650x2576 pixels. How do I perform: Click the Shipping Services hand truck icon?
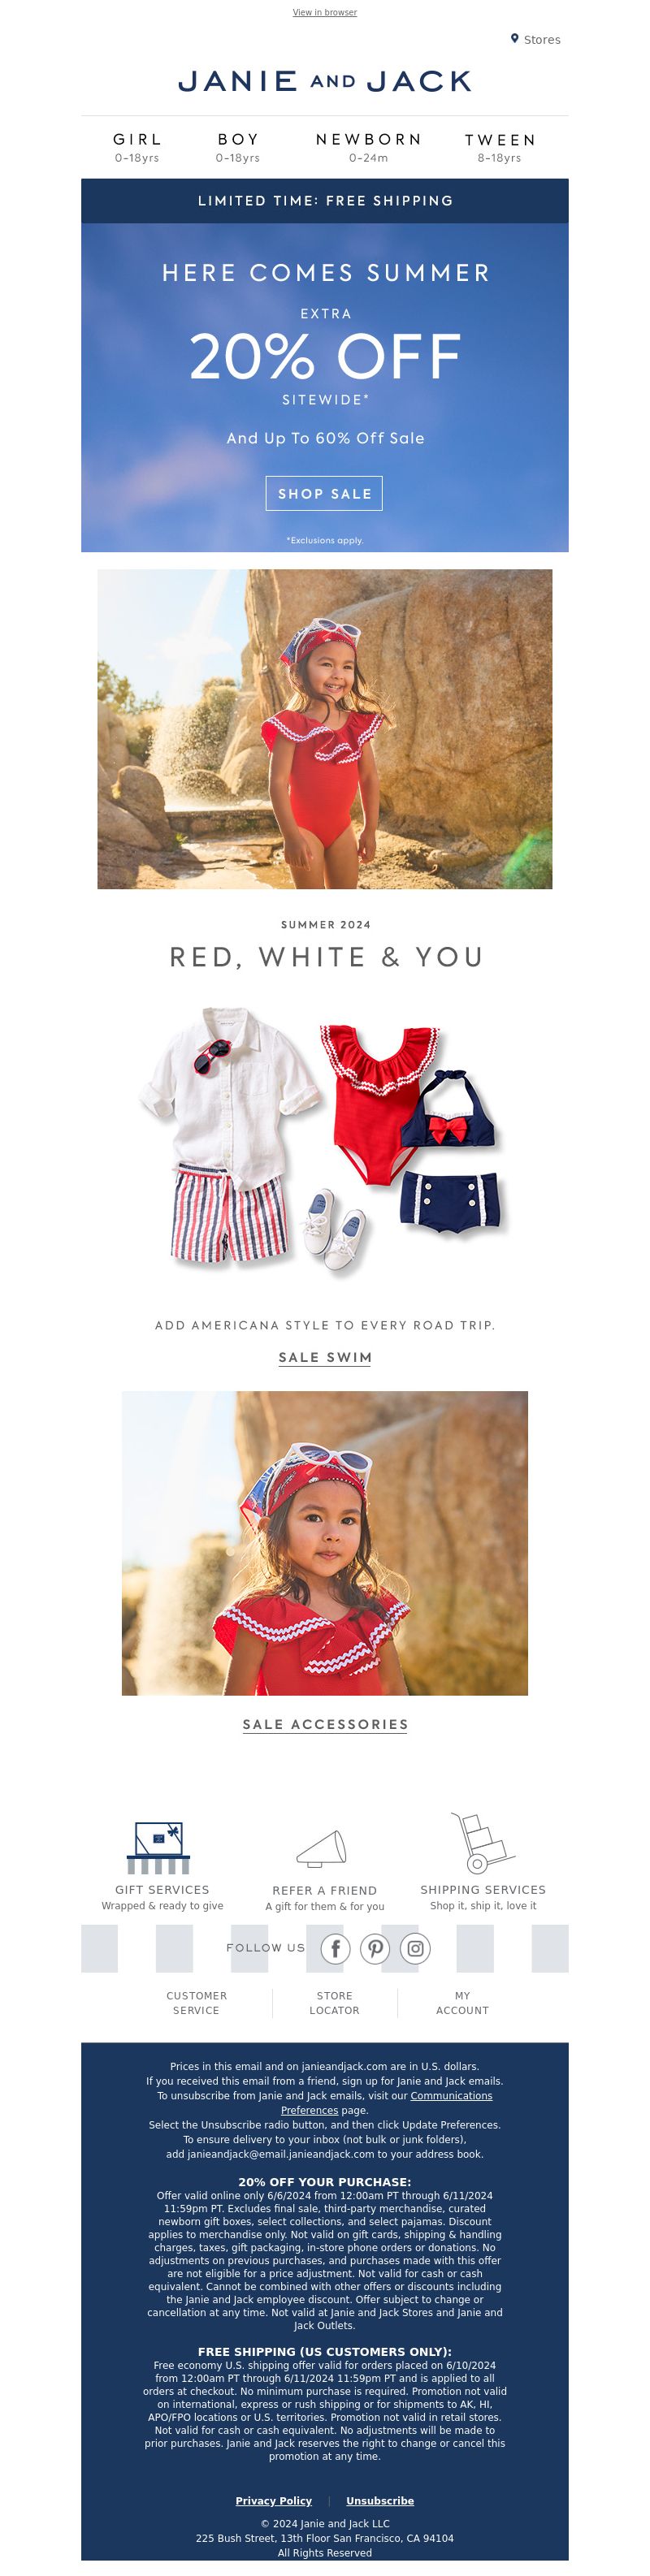coord(481,1841)
